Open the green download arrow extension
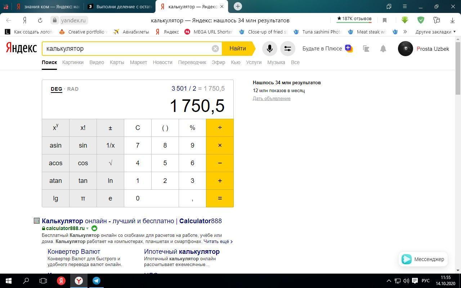 tap(404, 20)
